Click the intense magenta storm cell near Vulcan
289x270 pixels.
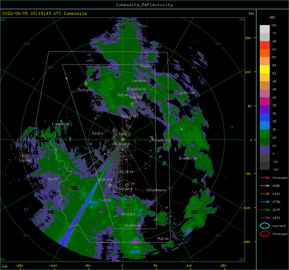(x=135, y=241)
